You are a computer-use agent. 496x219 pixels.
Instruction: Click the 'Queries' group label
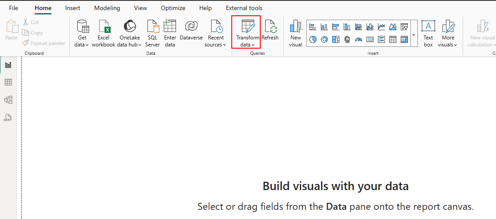pyautogui.click(x=258, y=53)
